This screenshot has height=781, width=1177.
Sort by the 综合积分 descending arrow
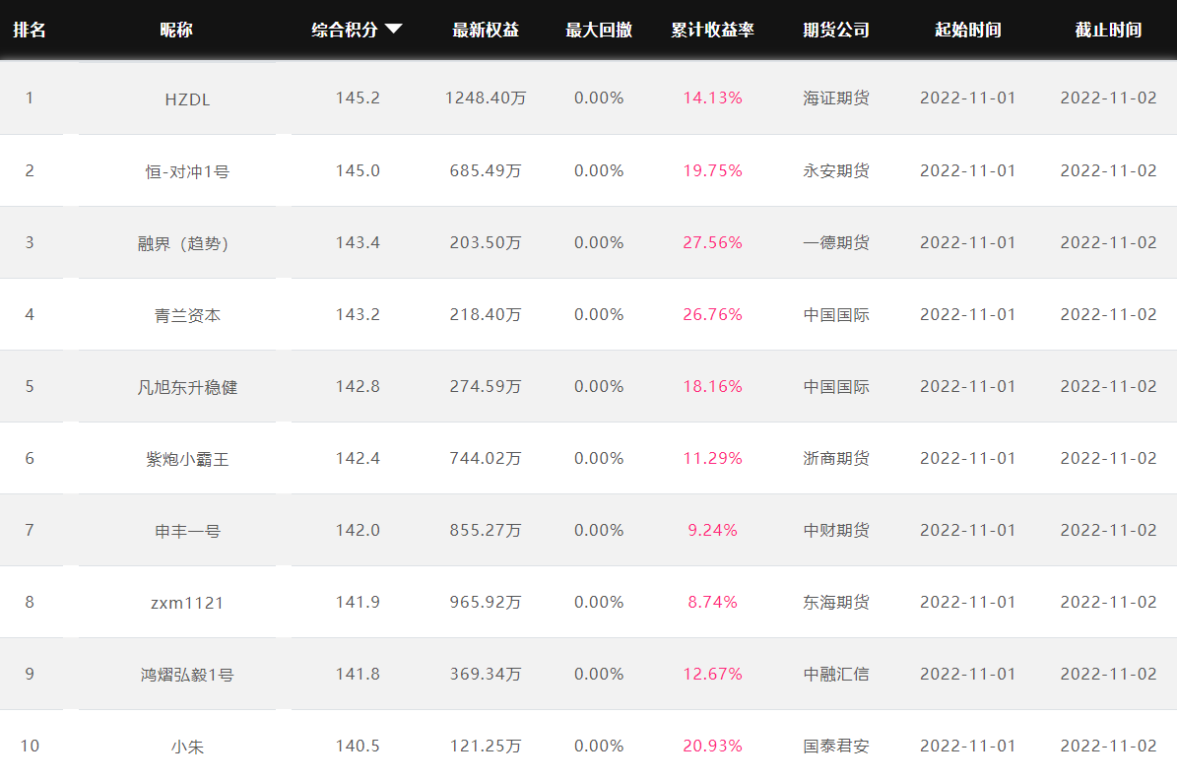[x=394, y=30]
